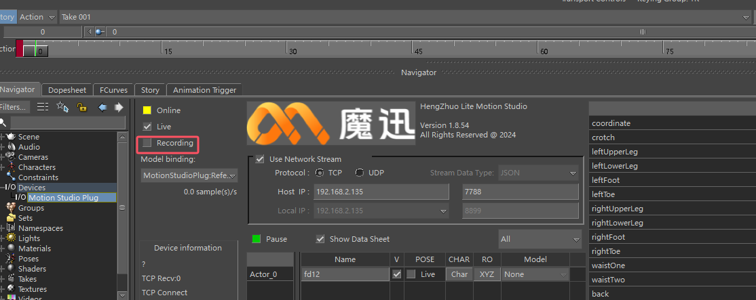The width and height of the screenshot is (756, 300).
Task: Enable the Recording checkbox
Action: point(147,143)
